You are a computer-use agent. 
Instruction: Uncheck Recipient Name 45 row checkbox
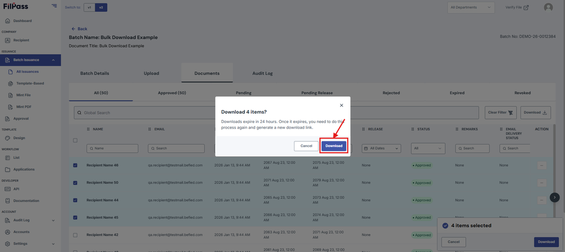75,217
